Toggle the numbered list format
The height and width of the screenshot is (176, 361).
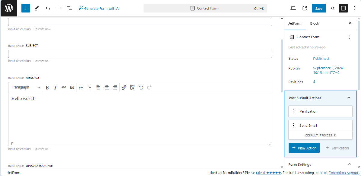[x=89, y=87]
